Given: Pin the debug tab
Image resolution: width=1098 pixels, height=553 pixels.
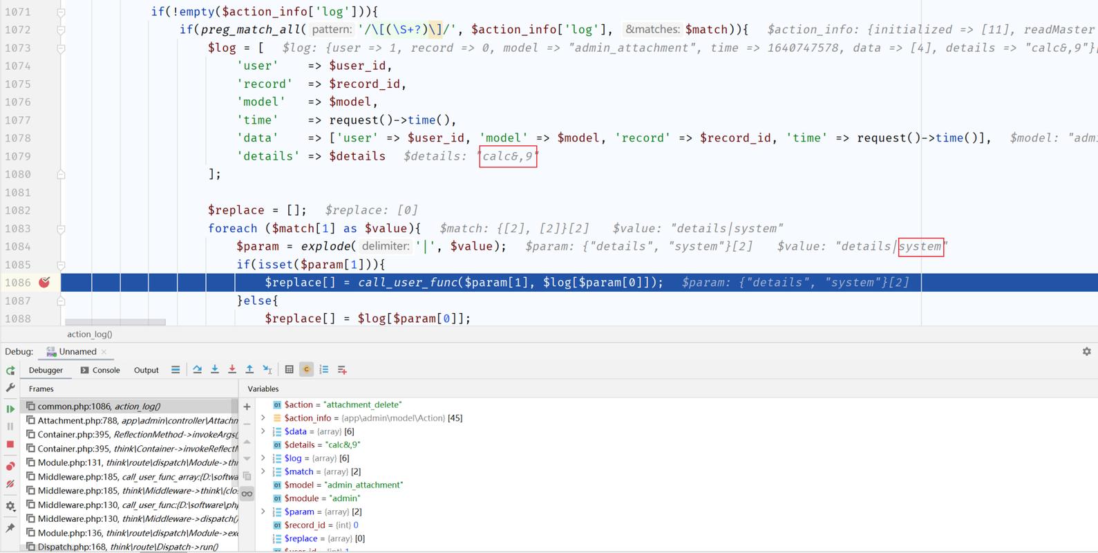Looking at the screenshot, I should (x=10, y=528).
